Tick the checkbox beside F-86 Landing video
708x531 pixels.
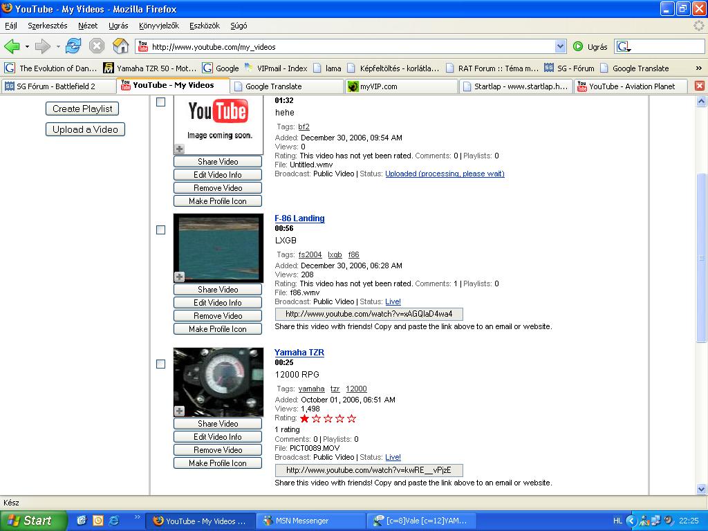(161, 230)
